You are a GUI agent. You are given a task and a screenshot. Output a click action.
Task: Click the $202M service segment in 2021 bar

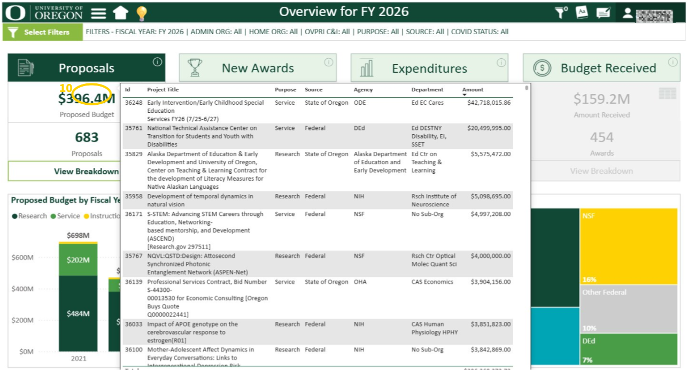[78, 260]
